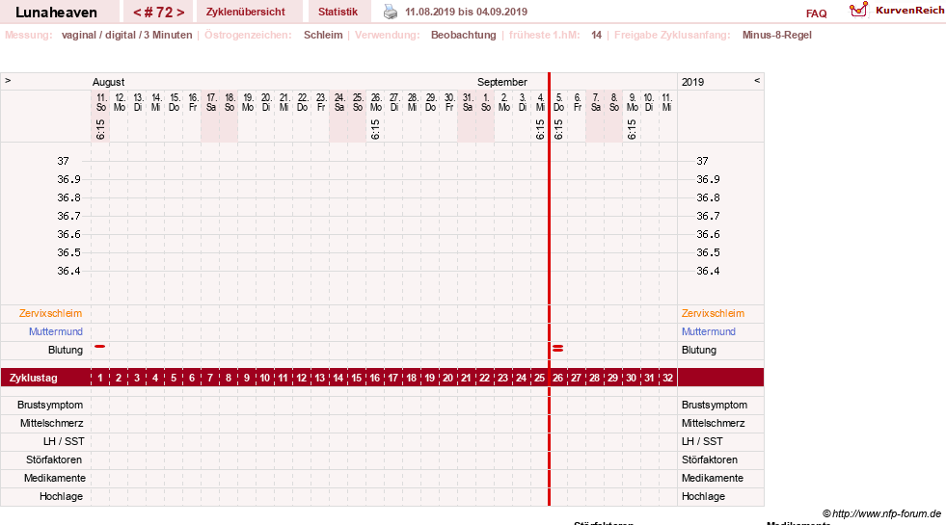Image resolution: width=946 pixels, height=525 pixels.
Task: Click the left Blutung row label
Action: (x=66, y=350)
